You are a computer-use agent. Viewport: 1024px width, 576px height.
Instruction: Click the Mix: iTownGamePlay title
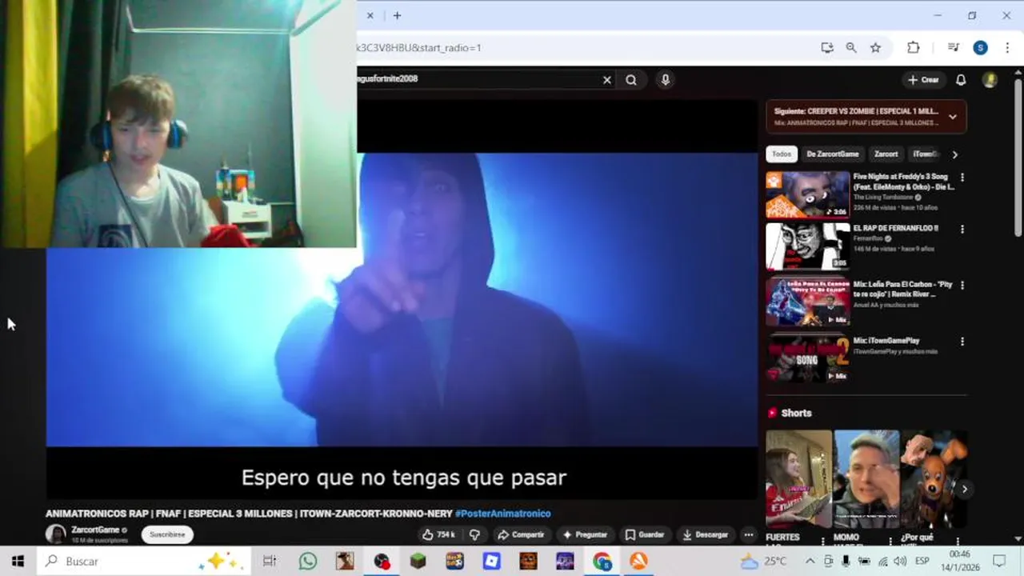[x=886, y=341]
